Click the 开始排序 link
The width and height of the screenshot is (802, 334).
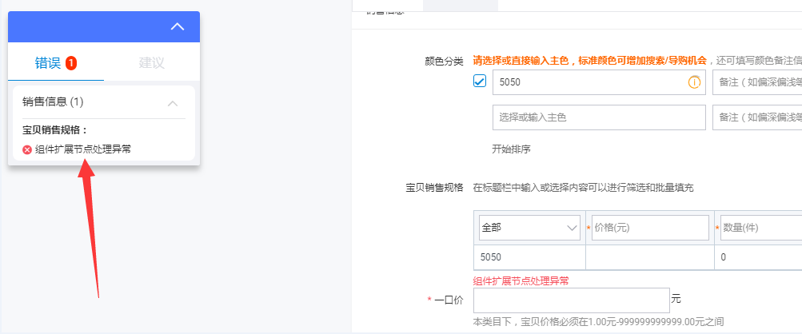511,149
